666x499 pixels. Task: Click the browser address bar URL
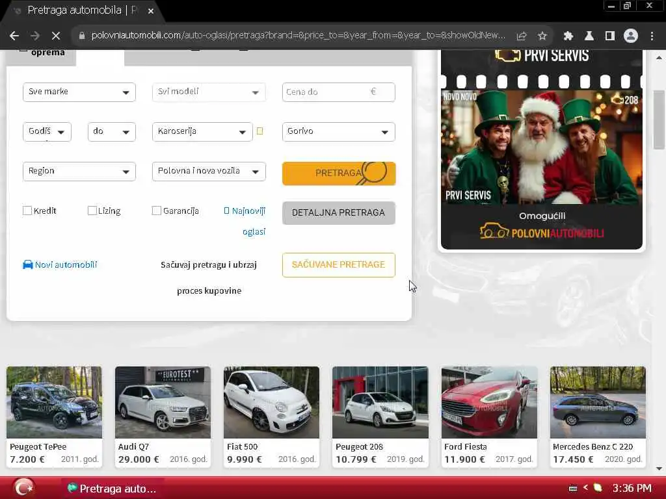298,35
